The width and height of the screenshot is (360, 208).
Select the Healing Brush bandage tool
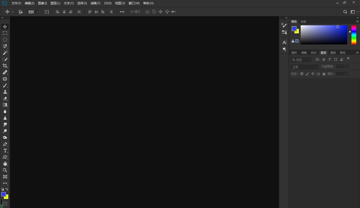[x=5, y=72]
